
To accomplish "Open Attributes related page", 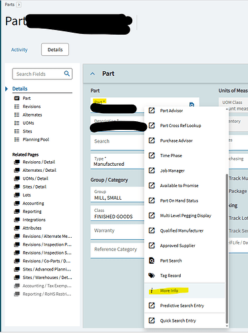I will 32,228.
